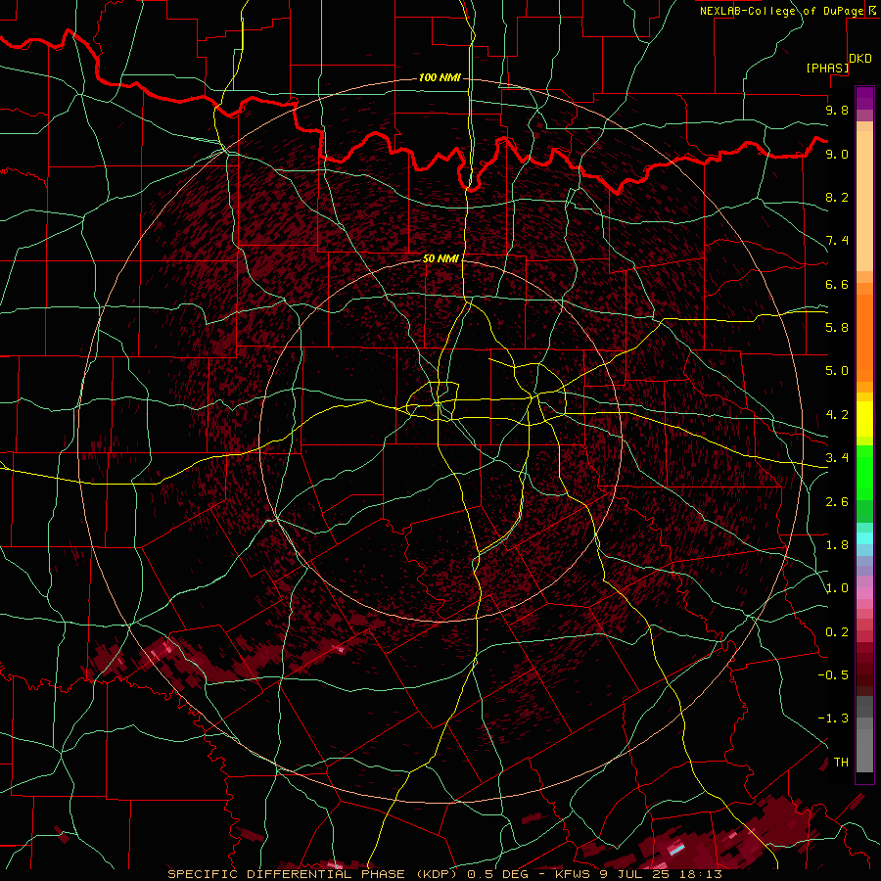Screen dimensions: 881x881
Task: Click the 1.0 value on the color scale
Action: tap(837, 588)
